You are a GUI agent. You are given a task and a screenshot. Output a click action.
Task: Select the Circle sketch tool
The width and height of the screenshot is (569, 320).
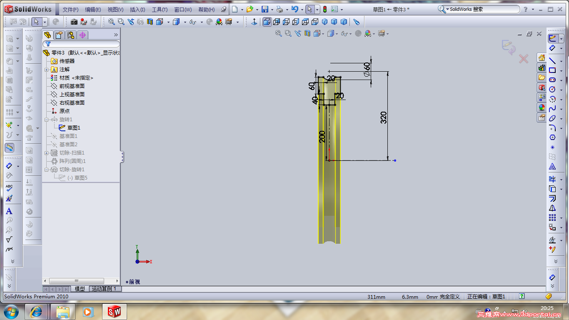[x=552, y=89]
